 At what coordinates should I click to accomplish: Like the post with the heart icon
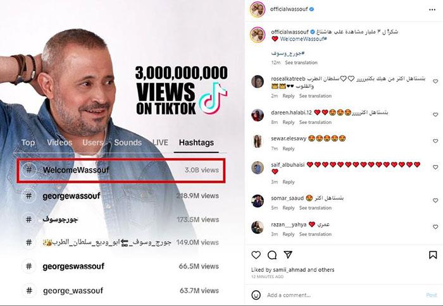point(256,255)
